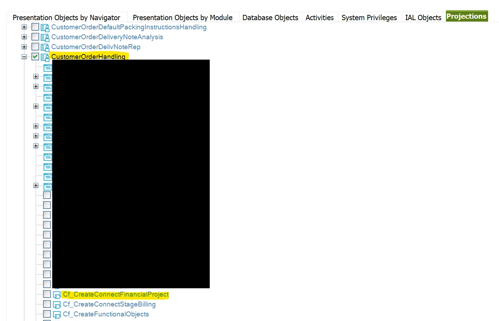Click the CustomerOrderDeliveryNoteAnalysis projection icon

tap(45, 37)
